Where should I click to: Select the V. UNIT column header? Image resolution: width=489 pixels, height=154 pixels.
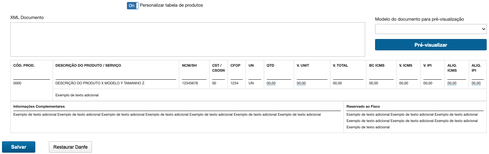point(303,65)
